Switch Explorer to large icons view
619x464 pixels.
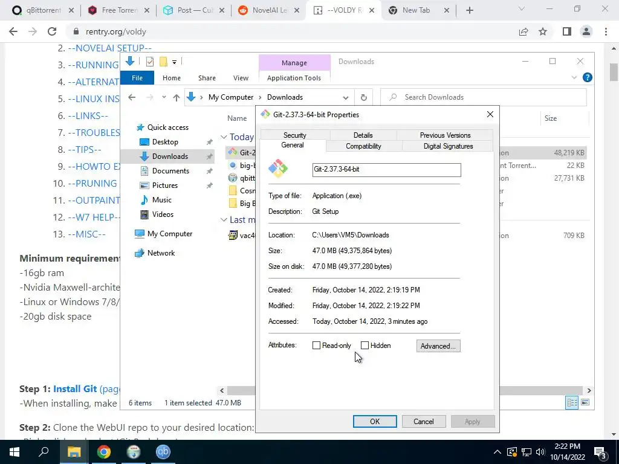click(585, 402)
